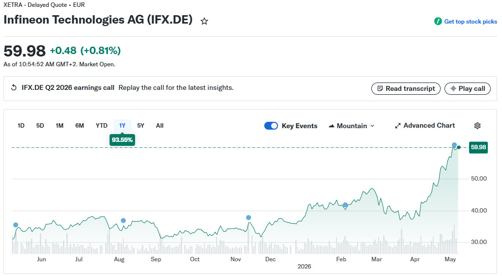
Task: Click the Play call button
Action: point(468,89)
